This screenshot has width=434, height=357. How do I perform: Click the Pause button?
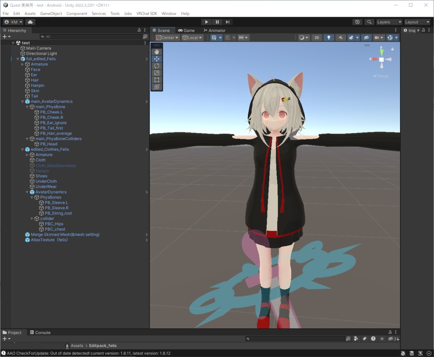pyautogui.click(x=217, y=22)
